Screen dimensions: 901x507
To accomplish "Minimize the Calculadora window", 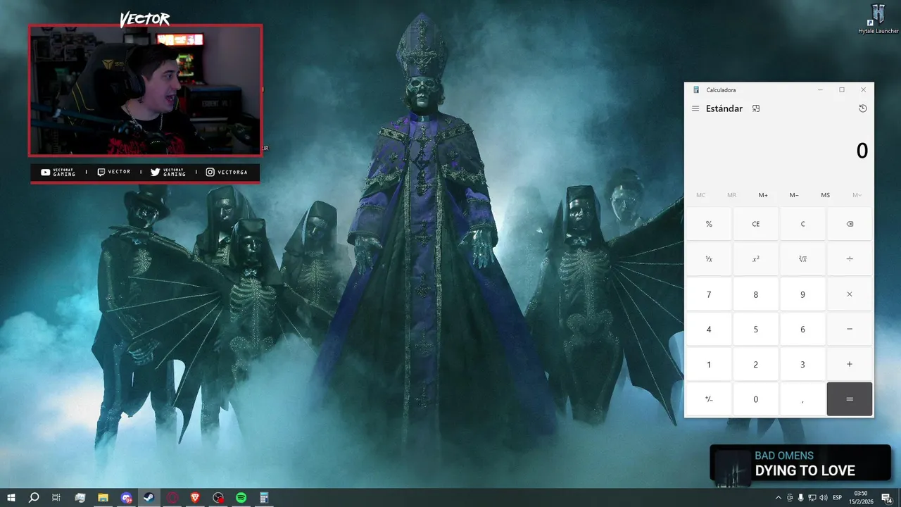I will point(820,89).
